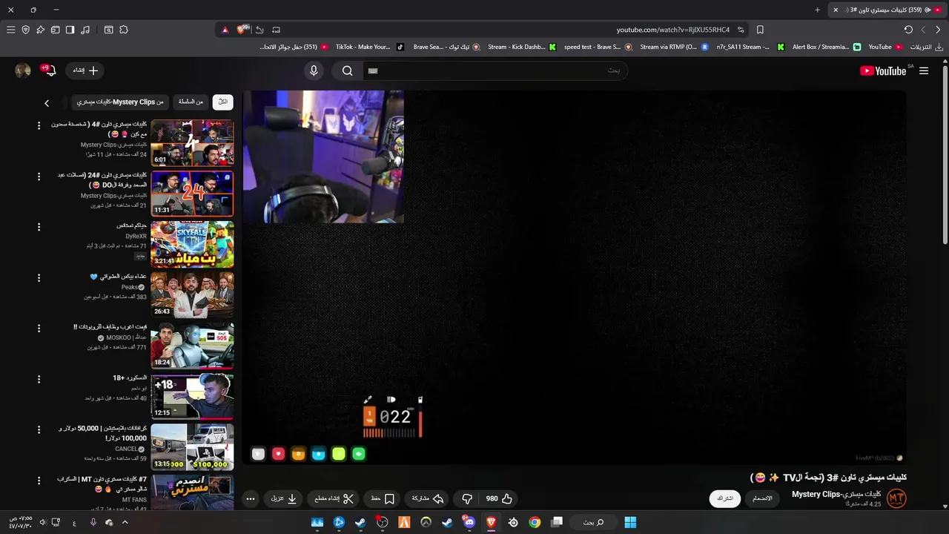
Task: Open the YouTube Create button
Action: pyautogui.click(x=85, y=70)
